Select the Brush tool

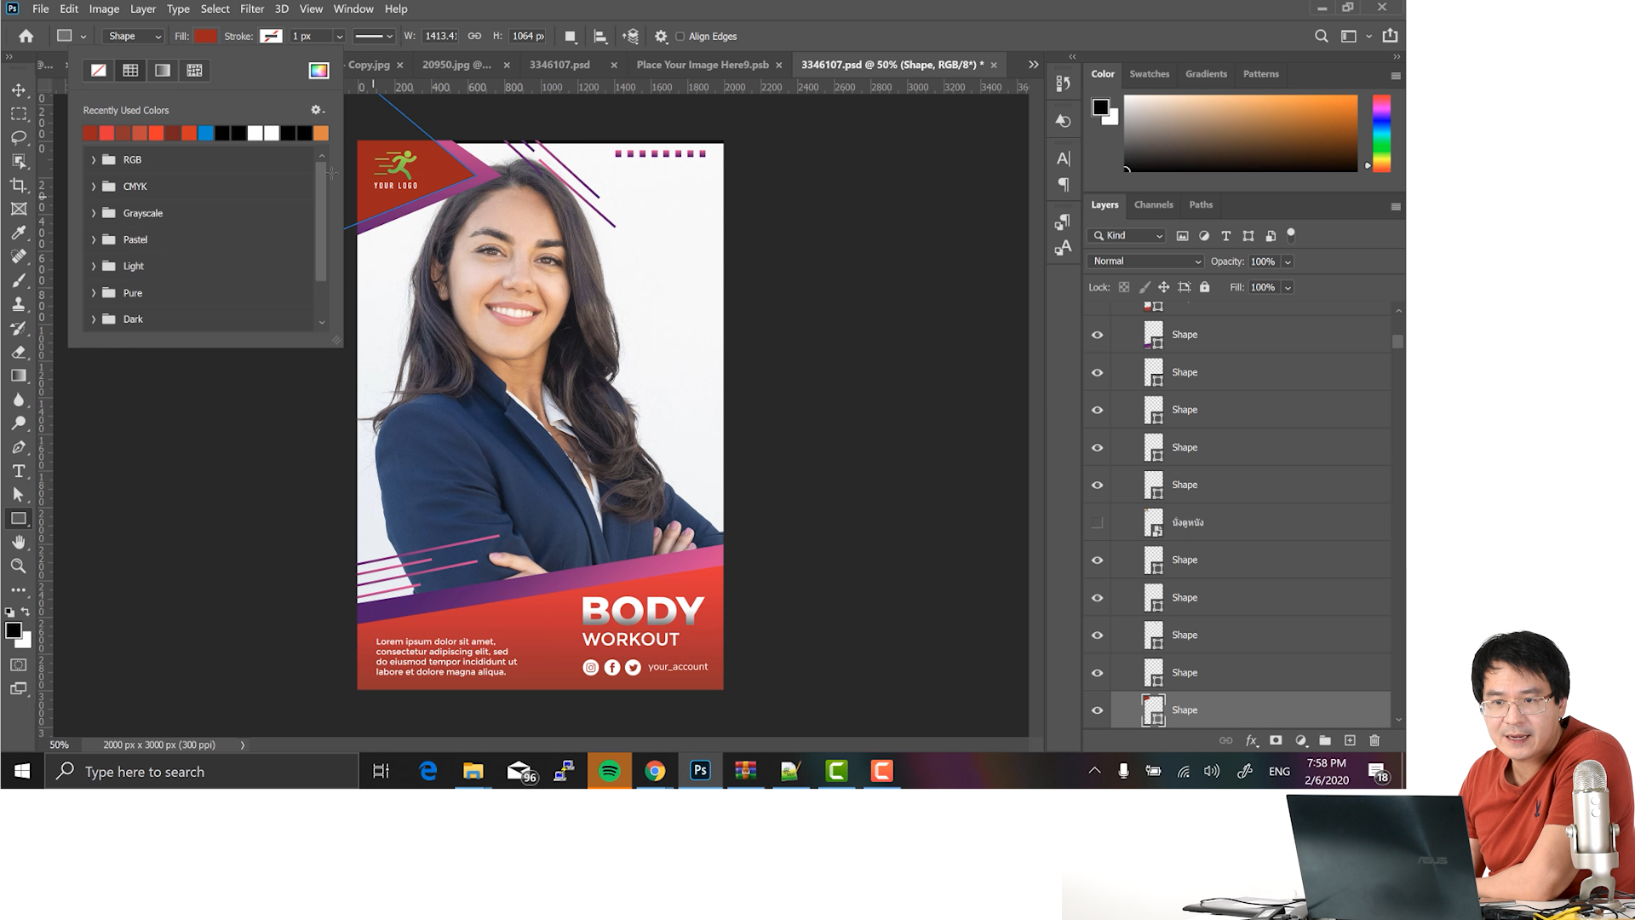(x=18, y=280)
